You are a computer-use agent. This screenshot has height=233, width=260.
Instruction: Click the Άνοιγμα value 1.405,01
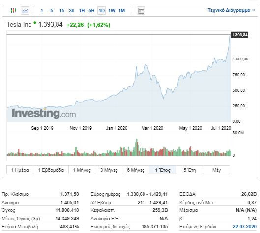(x=70, y=203)
